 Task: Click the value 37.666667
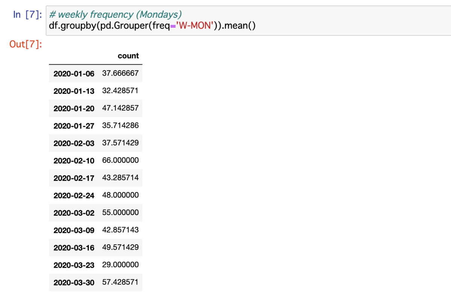[x=120, y=73]
